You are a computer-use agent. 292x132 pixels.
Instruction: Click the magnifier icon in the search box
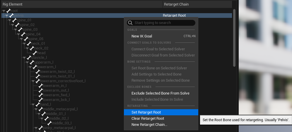[x=130, y=23]
